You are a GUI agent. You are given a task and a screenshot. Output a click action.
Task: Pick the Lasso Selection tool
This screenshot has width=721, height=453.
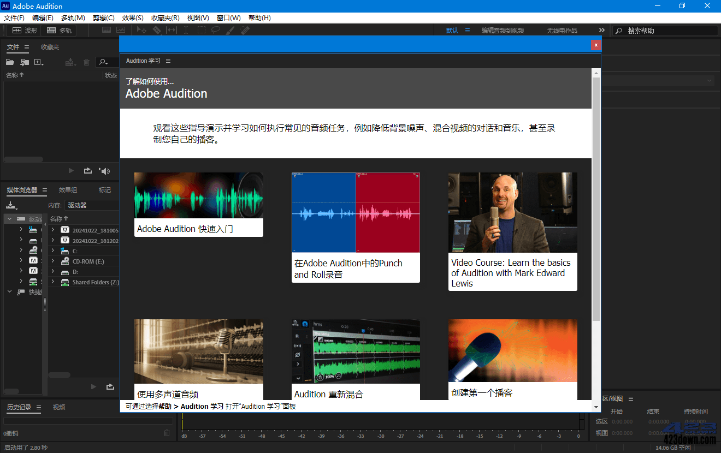click(x=216, y=30)
